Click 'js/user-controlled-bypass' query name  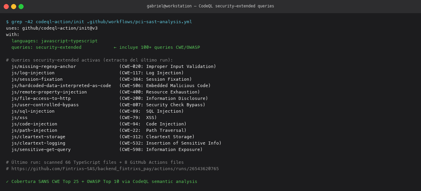pyautogui.click(x=45, y=105)
